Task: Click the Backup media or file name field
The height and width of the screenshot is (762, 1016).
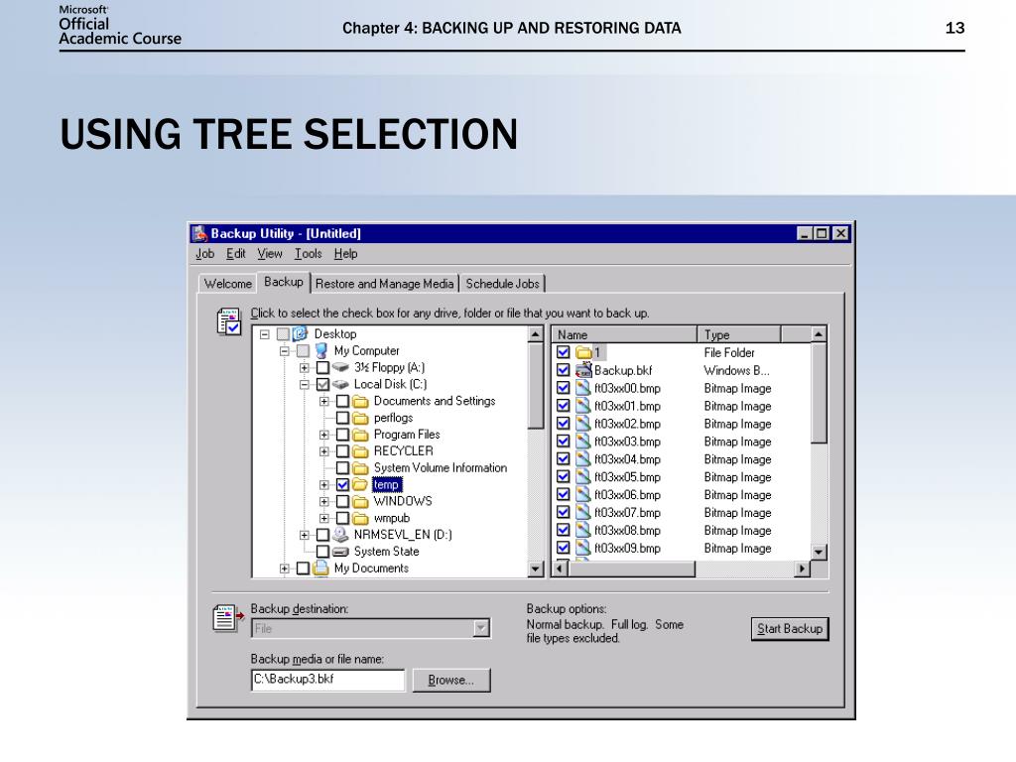Action: pos(327,680)
